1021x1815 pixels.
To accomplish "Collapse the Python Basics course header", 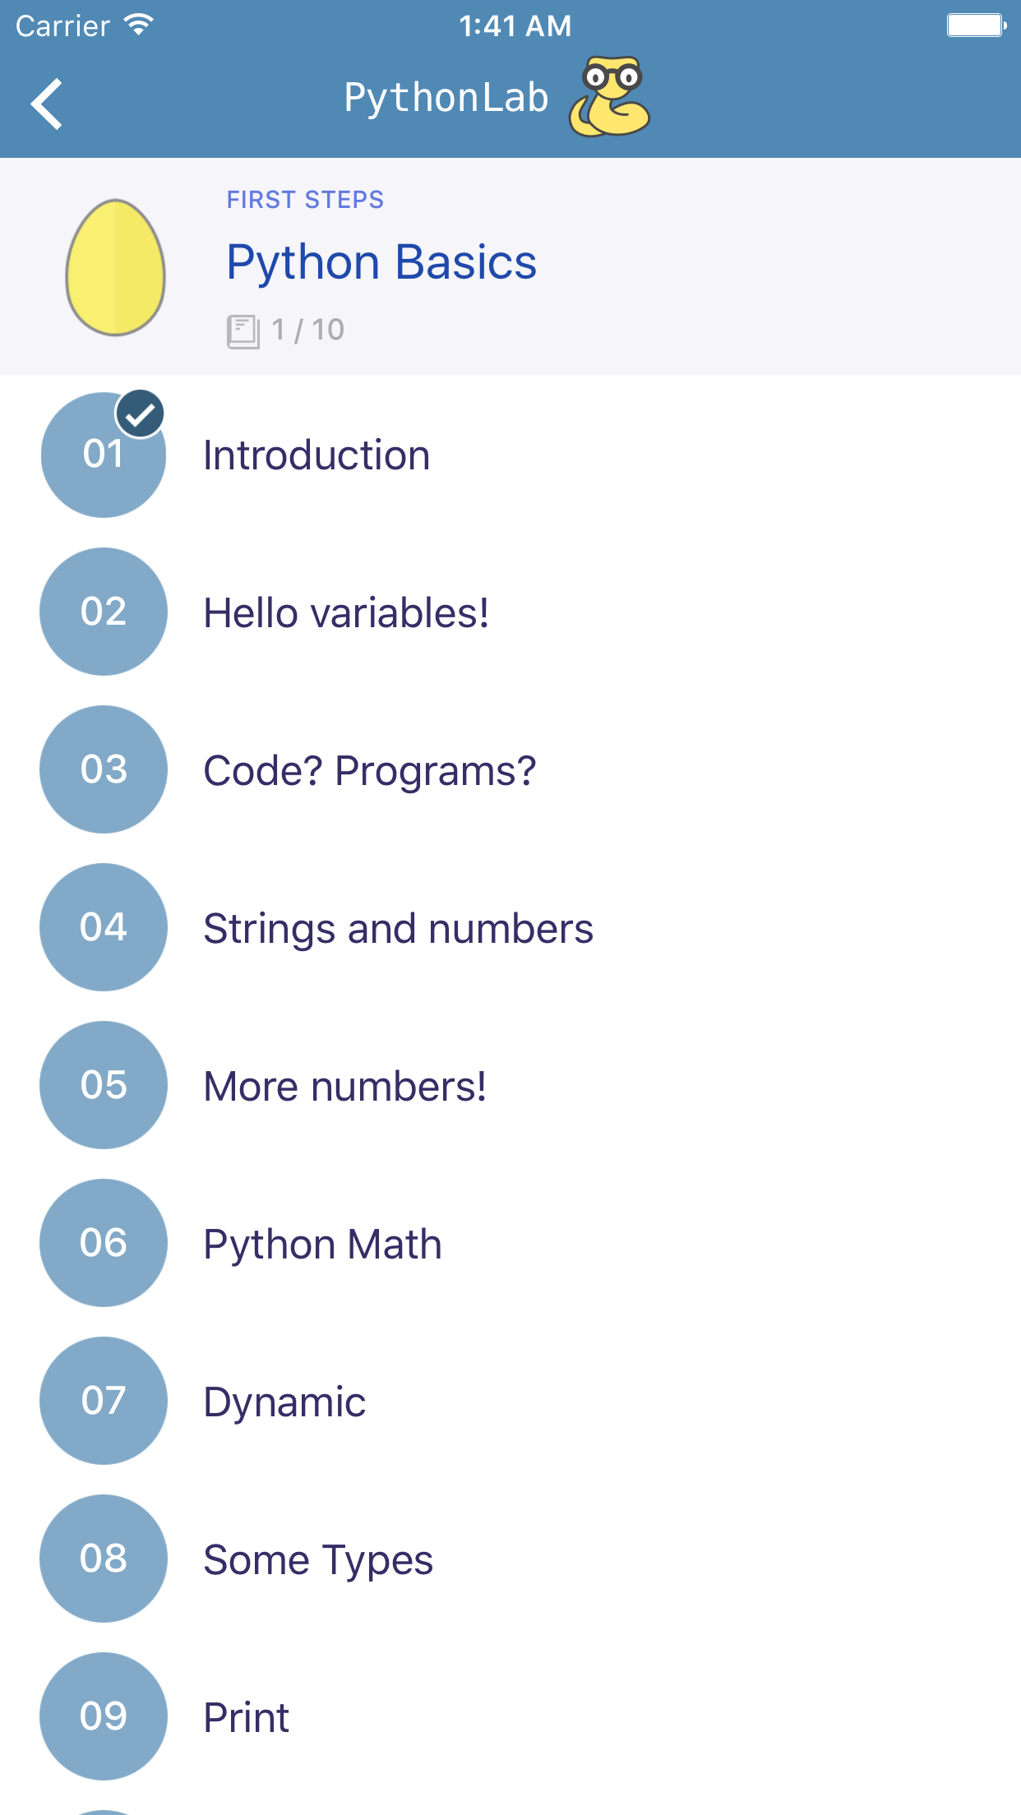I will (x=381, y=261).
